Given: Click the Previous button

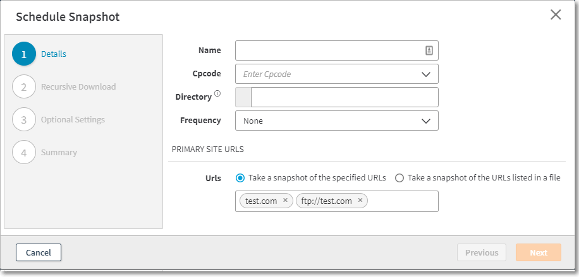Looking at the screenshot, I should [482, 252].
